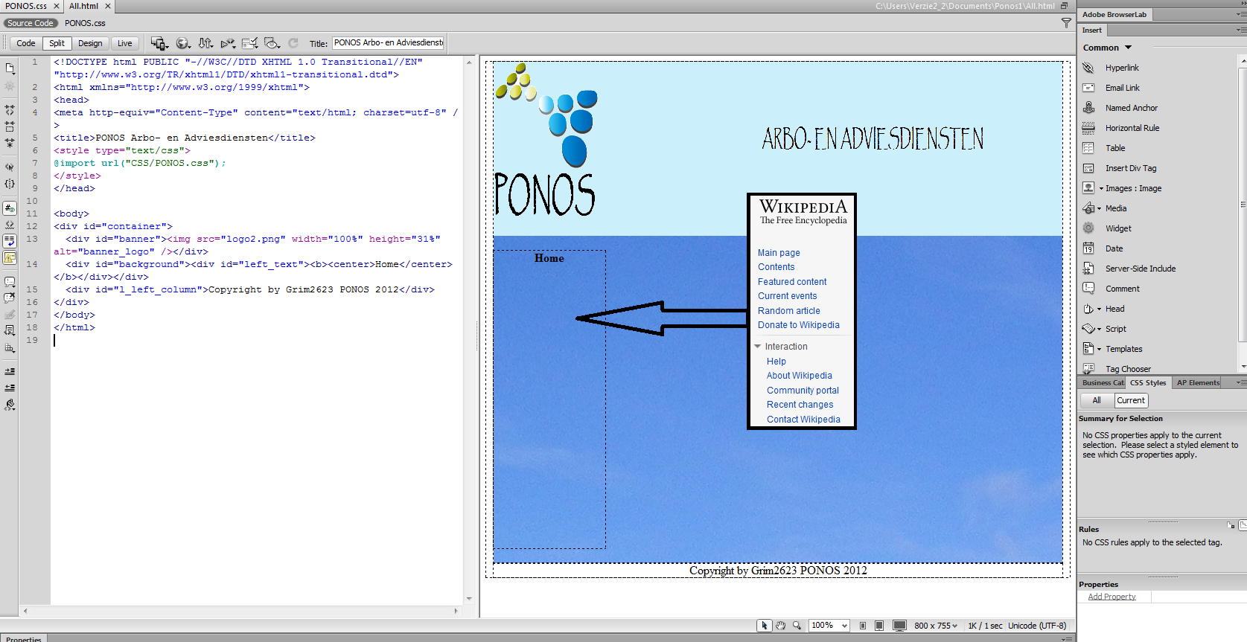Click Add Property link in CSS panel

[1112, 597]
